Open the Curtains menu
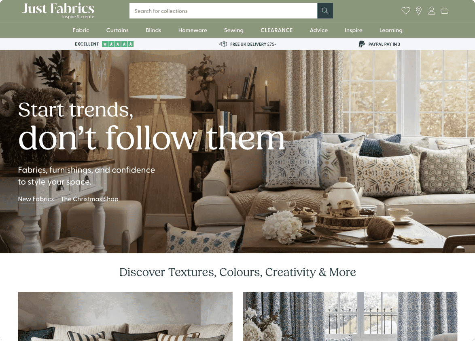 pos(118,30)
